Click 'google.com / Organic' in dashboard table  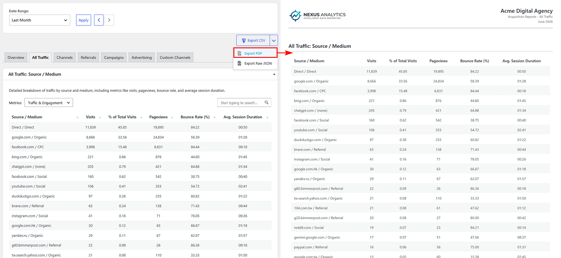[29, 137]
